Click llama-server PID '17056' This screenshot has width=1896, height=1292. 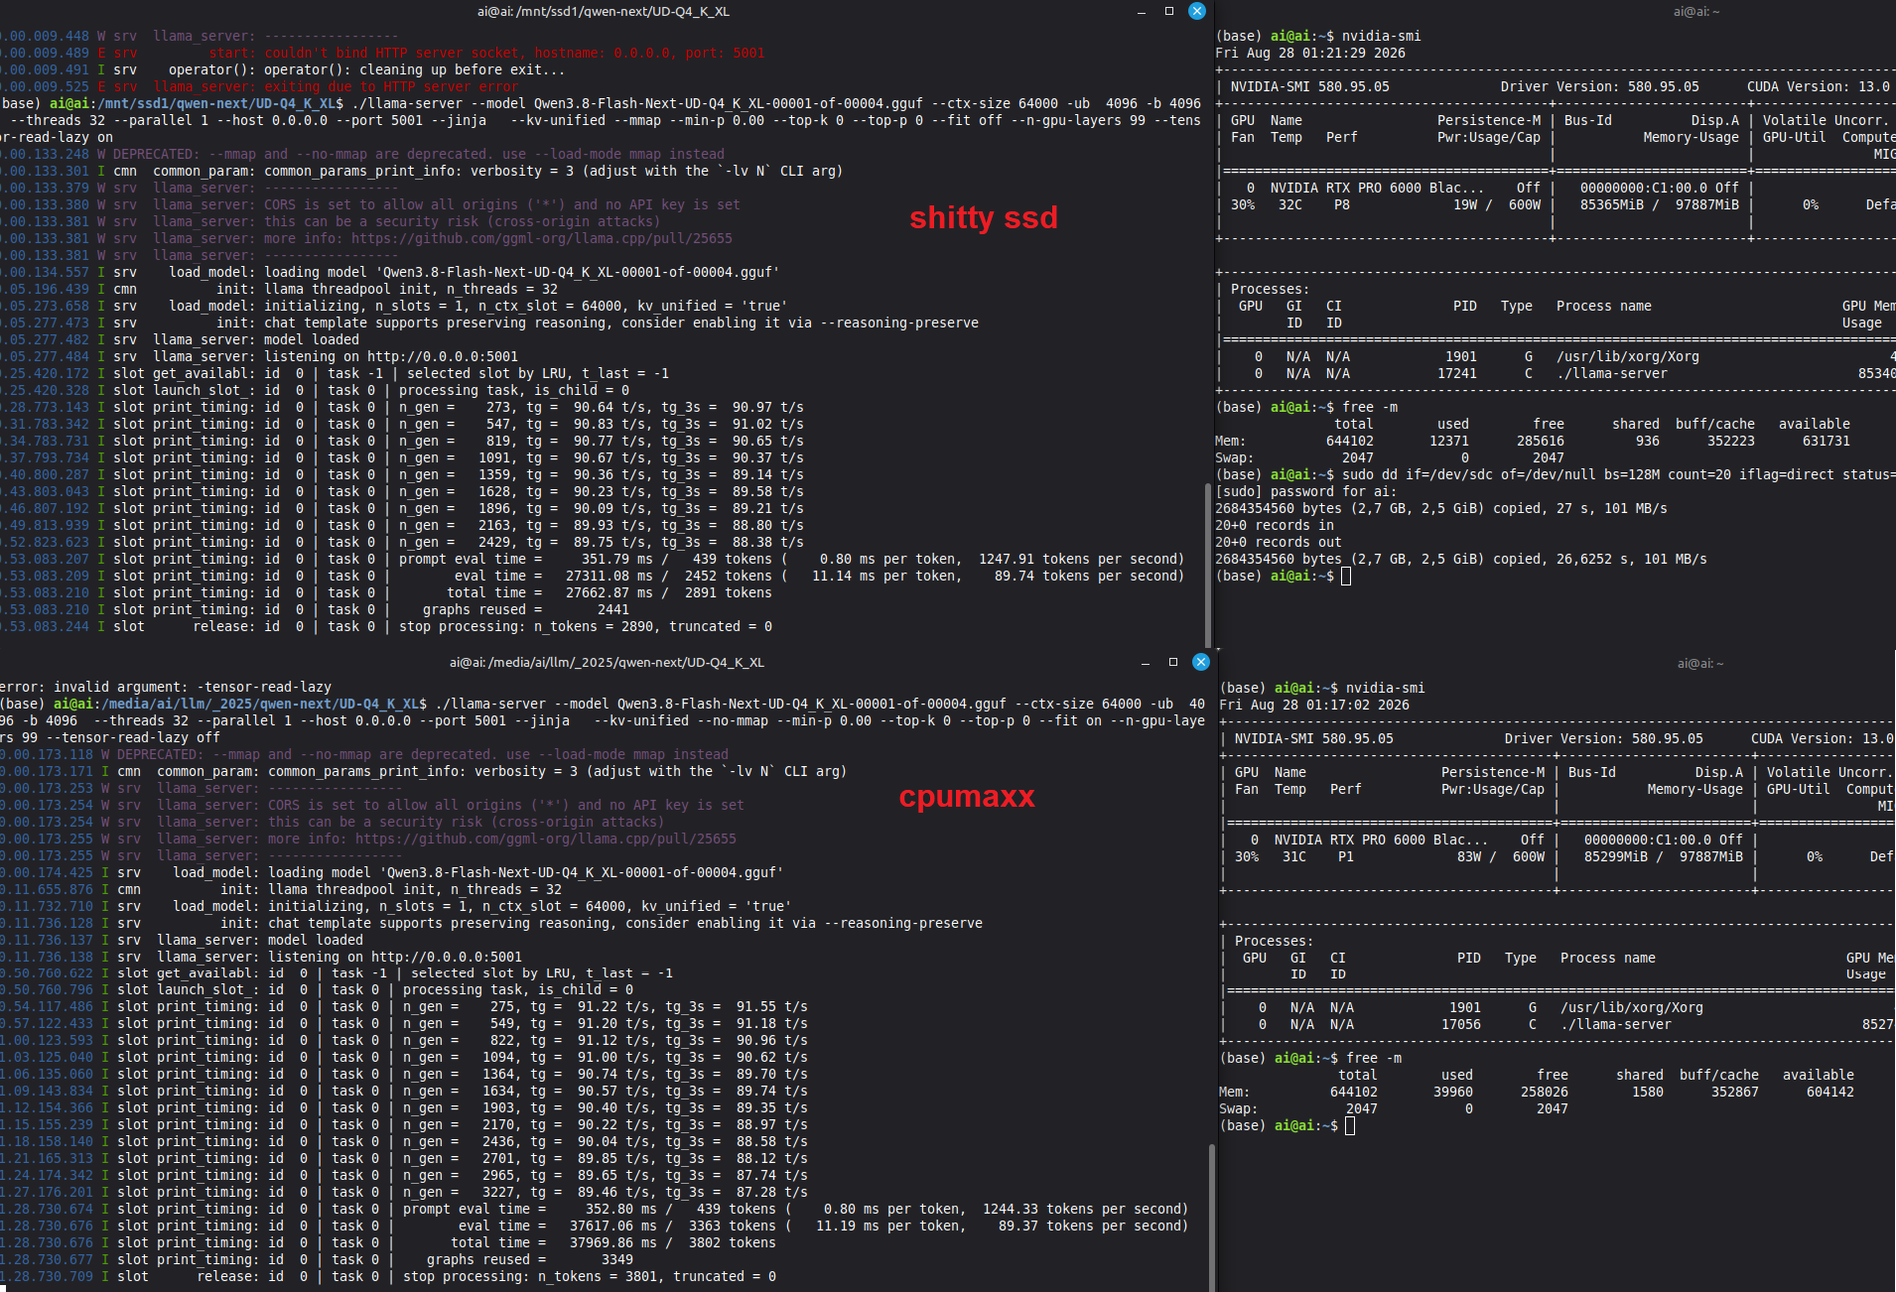click(x=1461, y=1024)
